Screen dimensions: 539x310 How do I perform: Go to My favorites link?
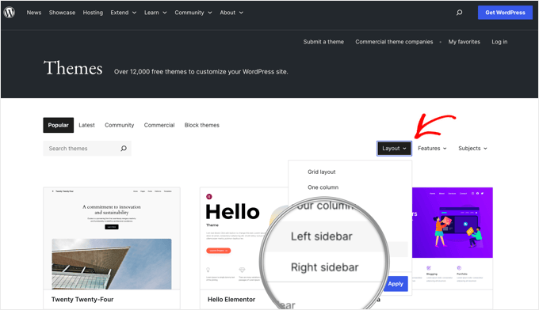coord(464,42)
